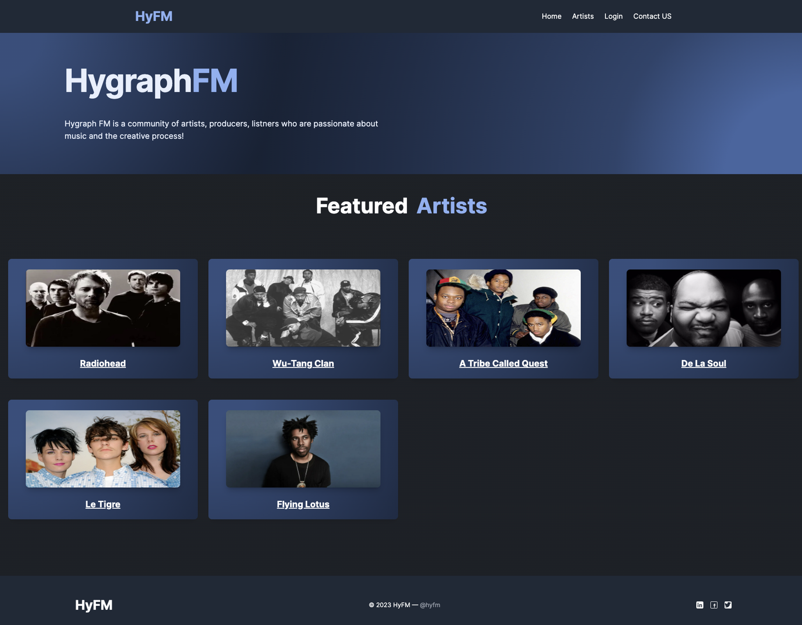Screen dimensions: 802x625
Task: Open the Twitter icon in footer
Action: pos(728,605)
